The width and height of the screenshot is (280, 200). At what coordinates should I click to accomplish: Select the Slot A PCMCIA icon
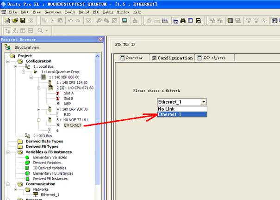pyautogui.click(x=58, y=93)
